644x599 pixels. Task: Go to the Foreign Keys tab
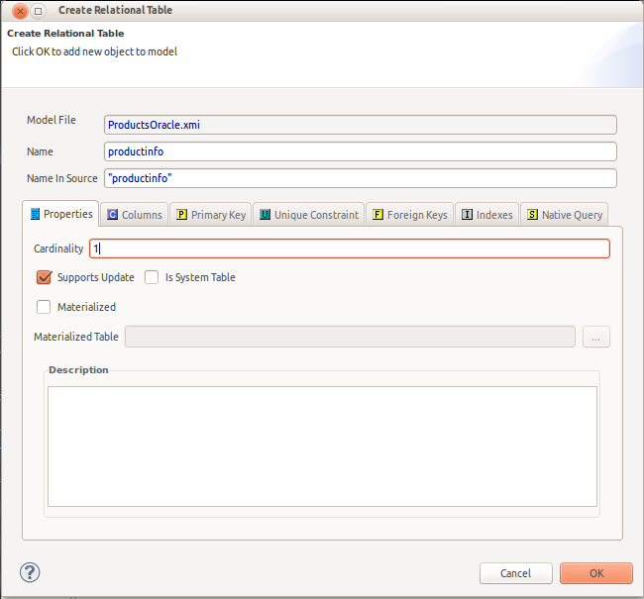pyautogui.click(x=410, y=214)
